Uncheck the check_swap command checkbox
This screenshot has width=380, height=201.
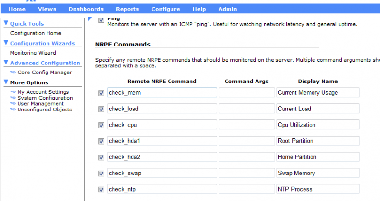click(101, 174)
